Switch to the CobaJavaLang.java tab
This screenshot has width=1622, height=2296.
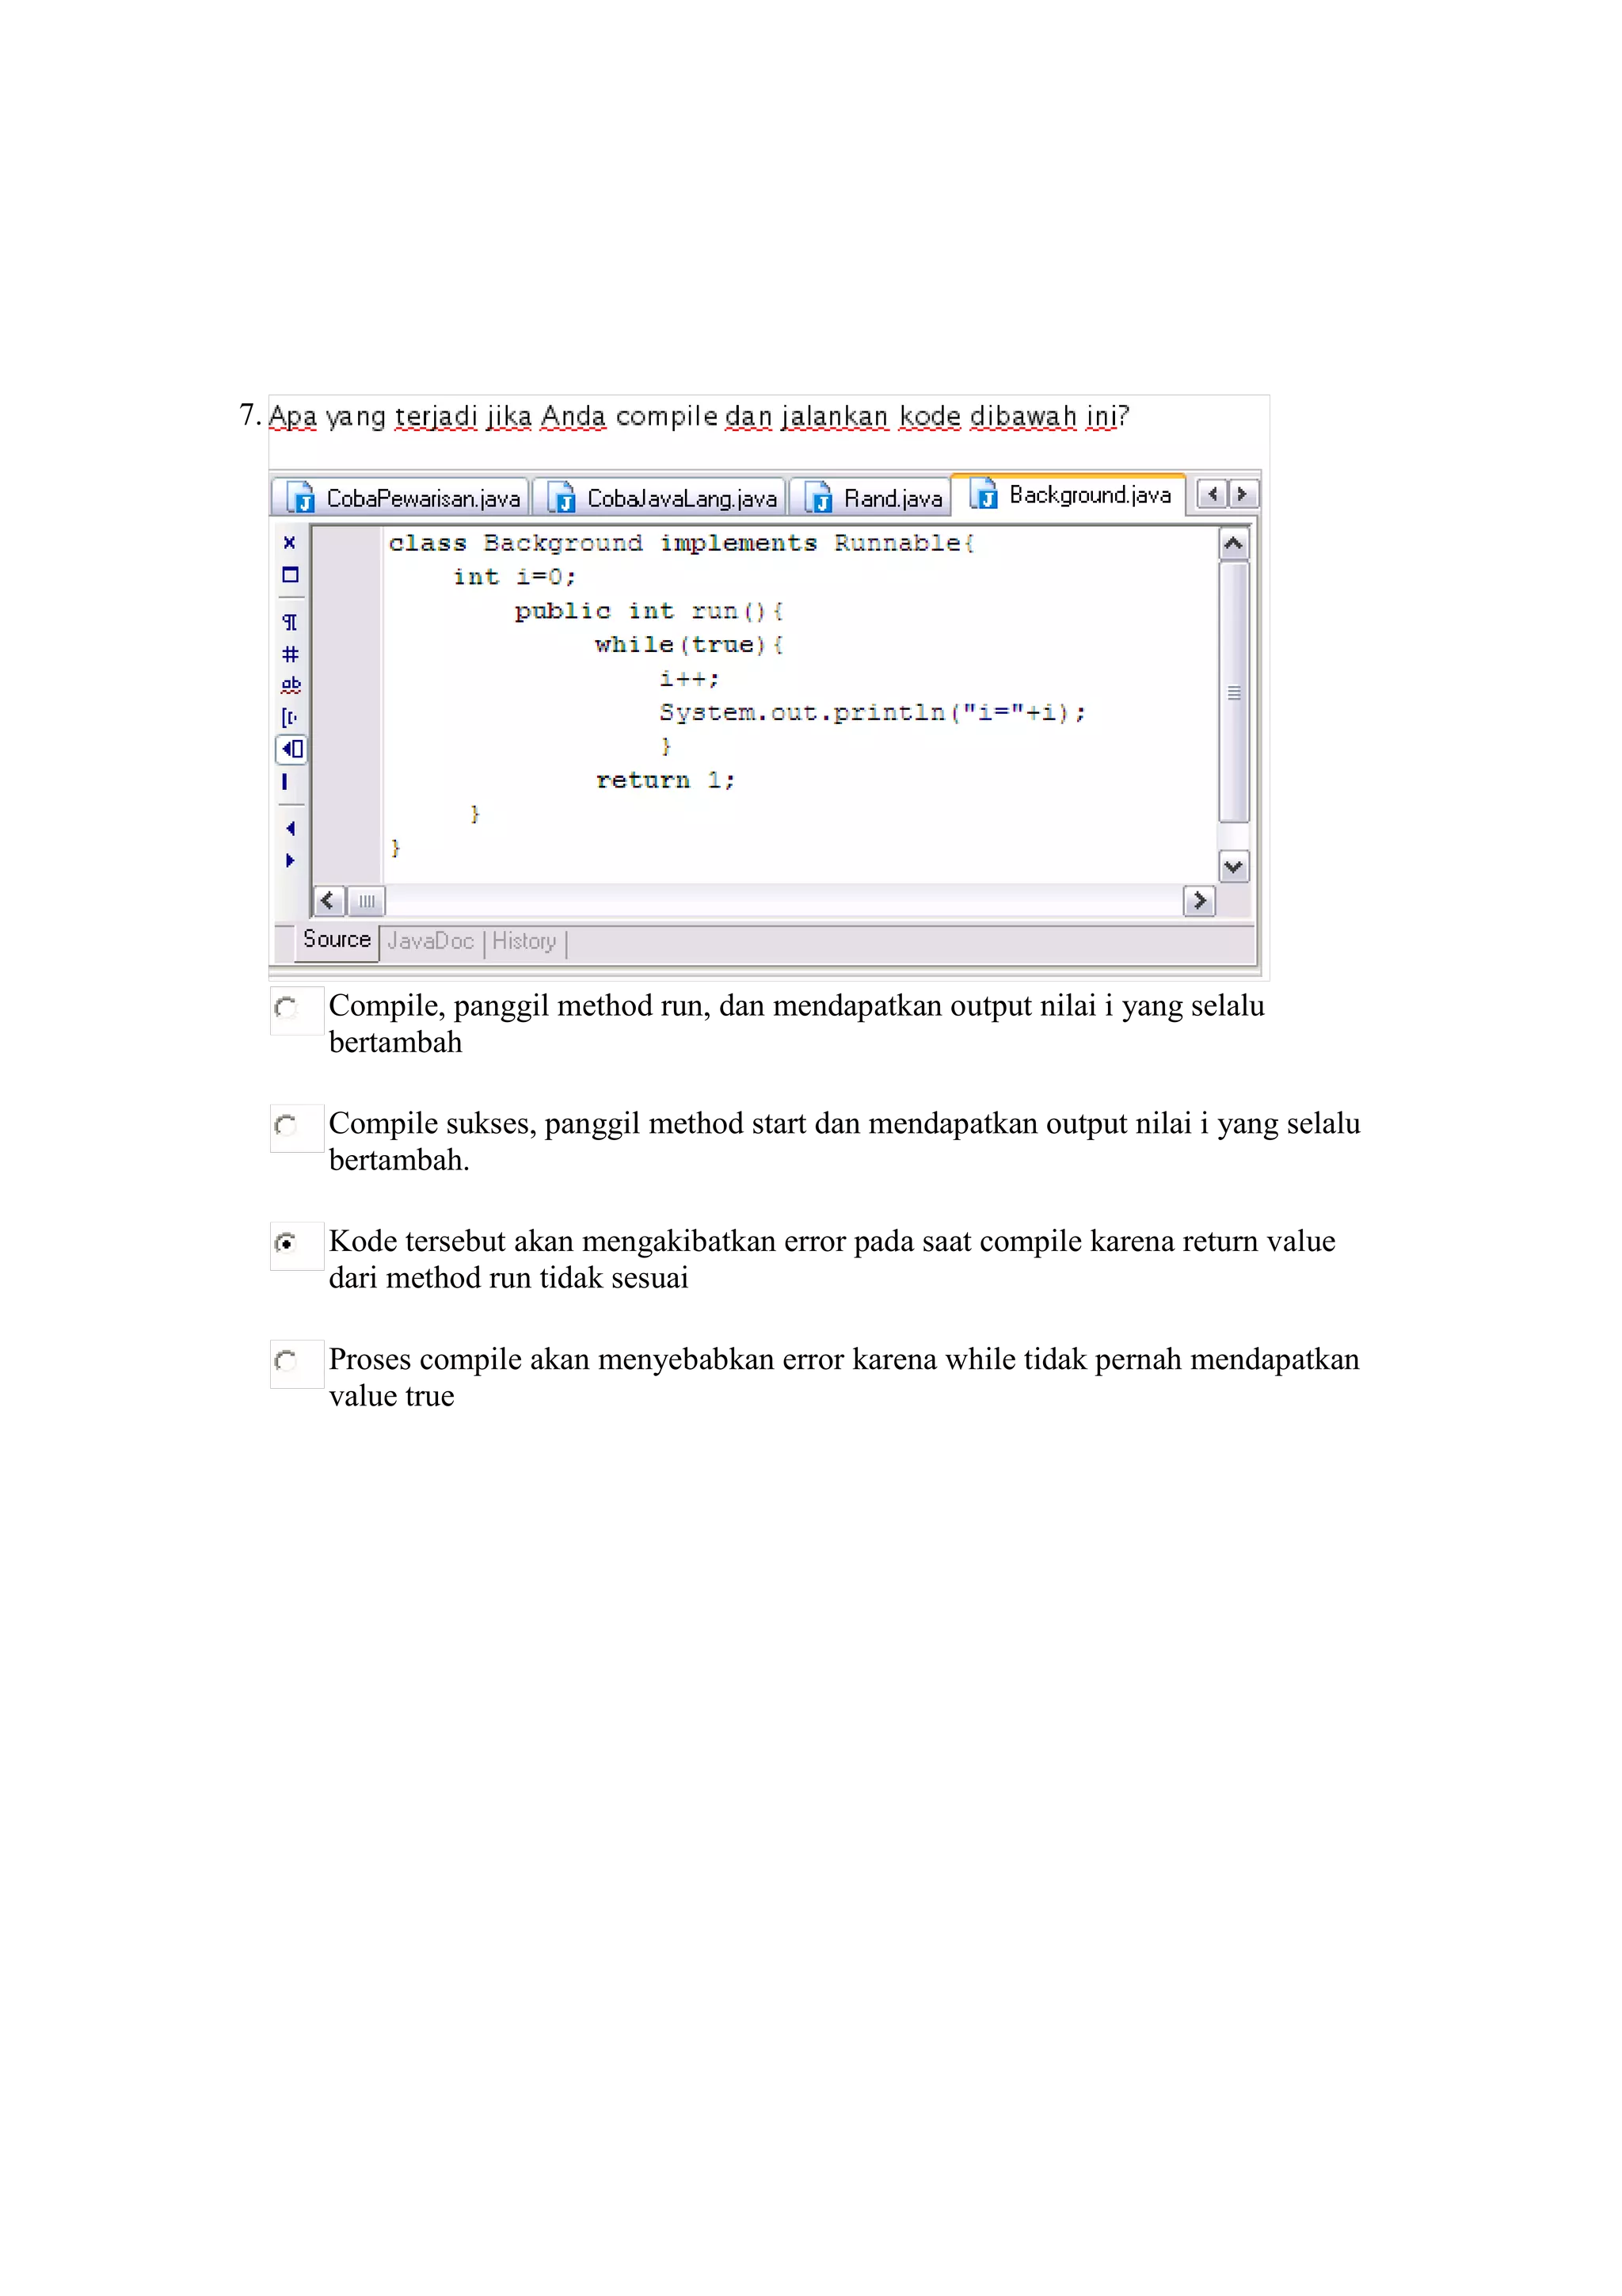(660, 497)
